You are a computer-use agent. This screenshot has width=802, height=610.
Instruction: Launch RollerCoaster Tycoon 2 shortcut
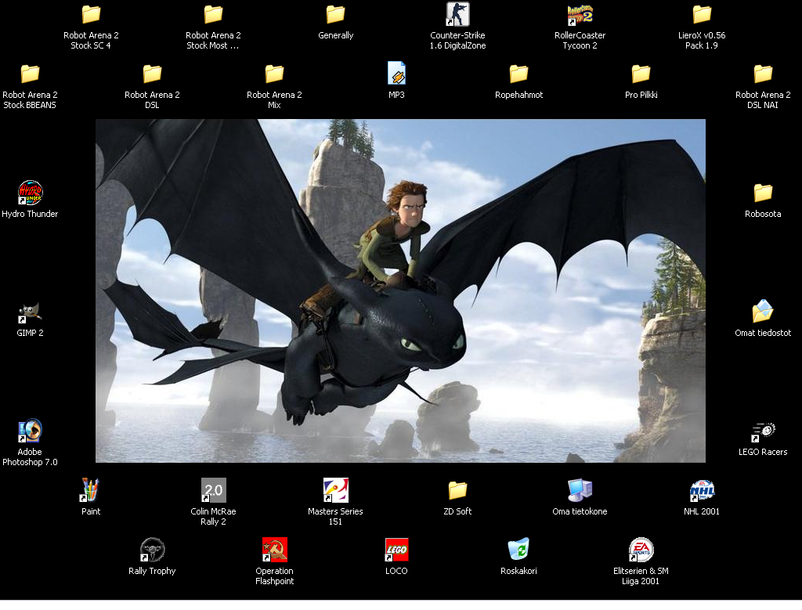coord(580,14)
